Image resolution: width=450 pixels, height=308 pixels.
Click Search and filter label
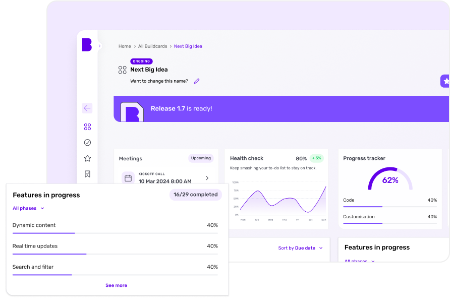point(33,267)
